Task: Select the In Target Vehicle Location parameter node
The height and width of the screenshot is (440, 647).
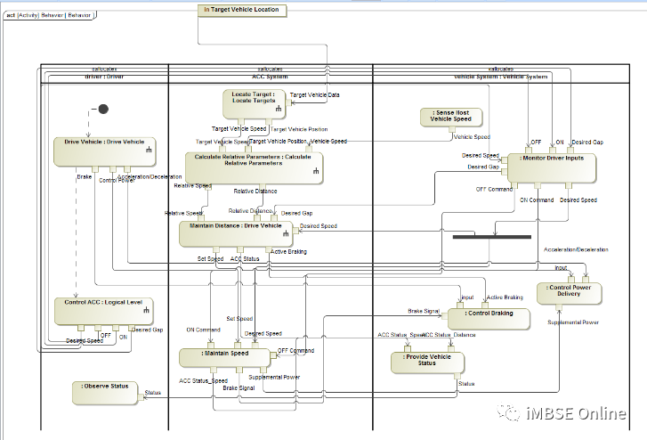Action: pos(242,11)
